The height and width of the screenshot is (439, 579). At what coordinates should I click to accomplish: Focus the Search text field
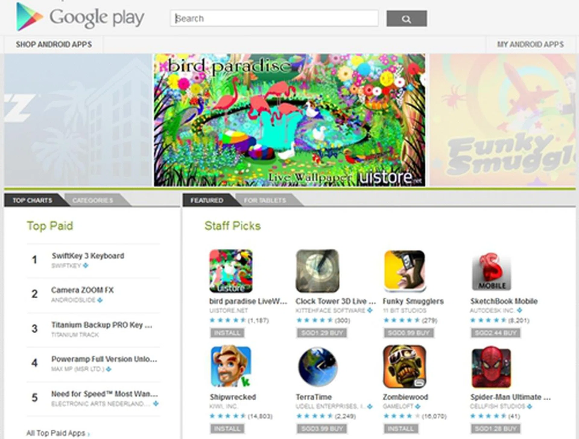click(274, 18)
